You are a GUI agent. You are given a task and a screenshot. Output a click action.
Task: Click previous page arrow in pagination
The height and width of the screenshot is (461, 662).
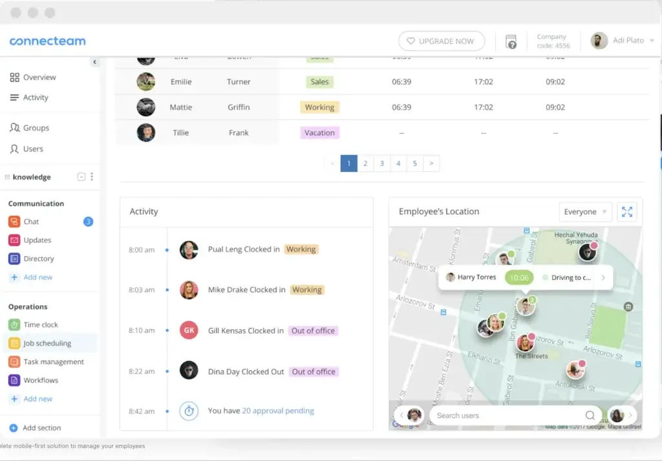pos(332,164)
